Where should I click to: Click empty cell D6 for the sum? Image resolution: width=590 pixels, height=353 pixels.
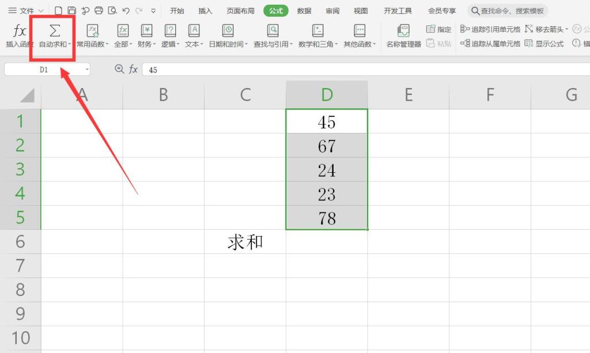coord(327,242)
